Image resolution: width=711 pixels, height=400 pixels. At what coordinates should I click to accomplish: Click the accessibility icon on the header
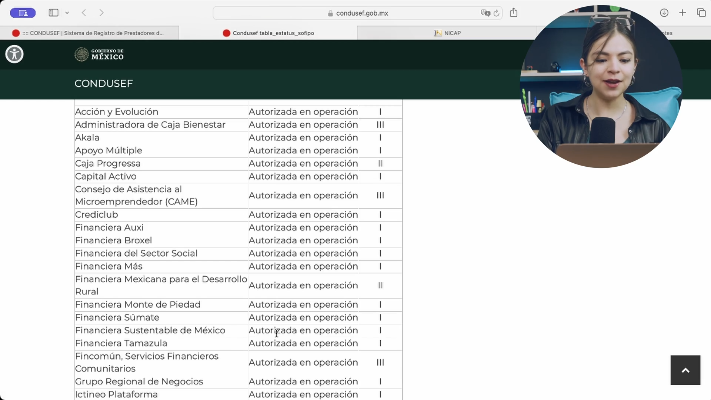tap(14, 54)
